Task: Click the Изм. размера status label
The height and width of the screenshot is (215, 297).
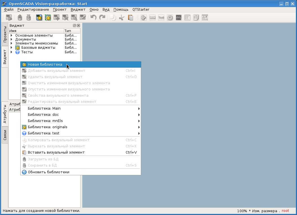Action: tap(264, 211)
